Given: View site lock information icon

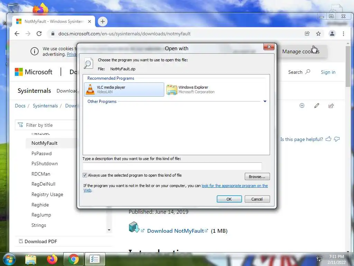Looking at the screenshot, I should [53, 34].
